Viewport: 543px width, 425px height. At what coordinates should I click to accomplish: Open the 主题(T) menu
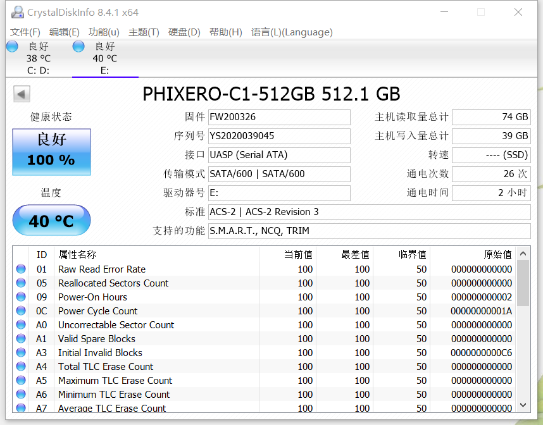(x=144, y=32)
